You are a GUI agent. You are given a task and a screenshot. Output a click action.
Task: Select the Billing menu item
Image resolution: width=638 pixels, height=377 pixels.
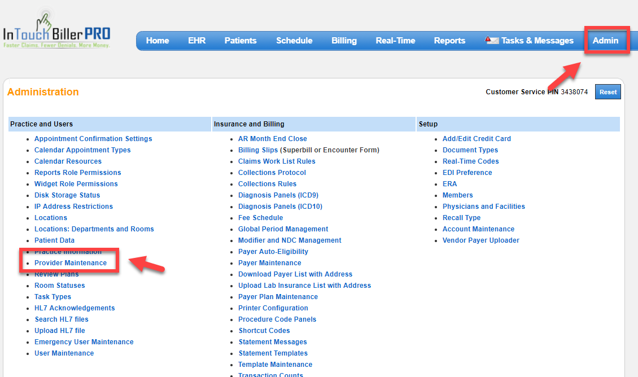click(344, 41)
